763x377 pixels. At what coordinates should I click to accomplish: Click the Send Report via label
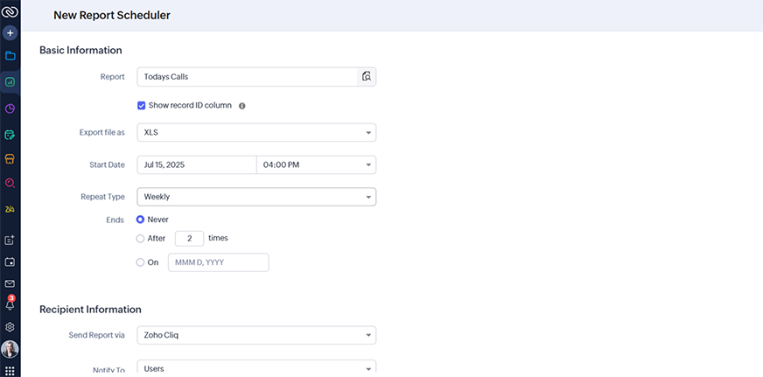[x=97, y=335]
